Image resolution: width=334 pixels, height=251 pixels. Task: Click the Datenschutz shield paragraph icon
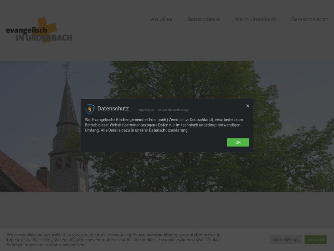90,109
